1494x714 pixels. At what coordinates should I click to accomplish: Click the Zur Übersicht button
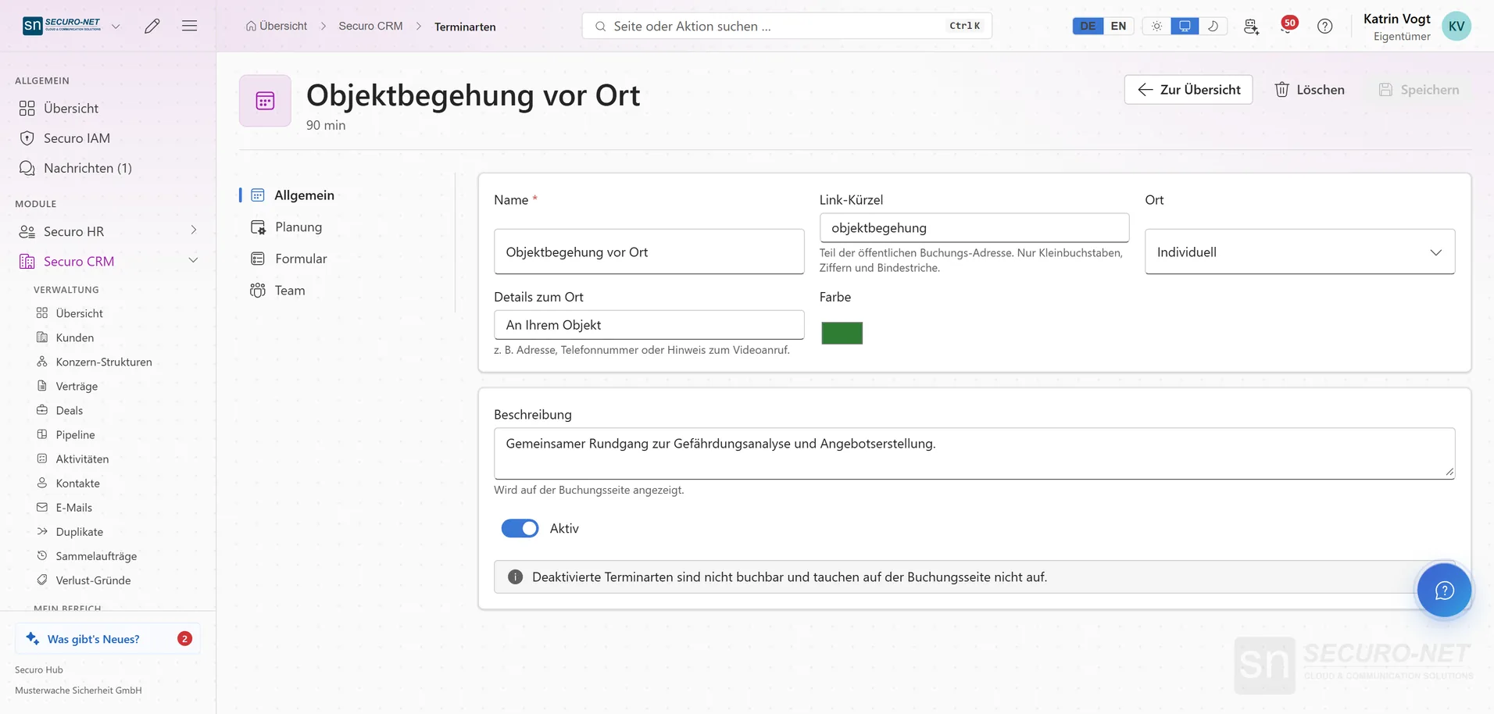pyautogui.click(x=1188, y=90)
